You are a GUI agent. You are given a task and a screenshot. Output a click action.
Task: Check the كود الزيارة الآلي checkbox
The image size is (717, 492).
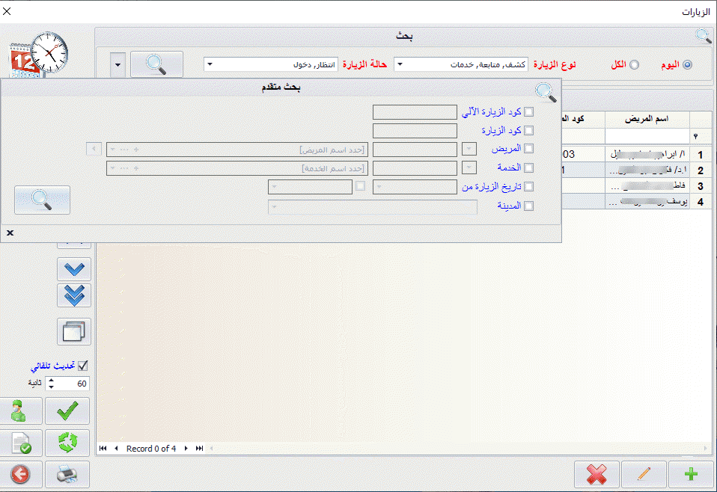click(x=529, y=112)
